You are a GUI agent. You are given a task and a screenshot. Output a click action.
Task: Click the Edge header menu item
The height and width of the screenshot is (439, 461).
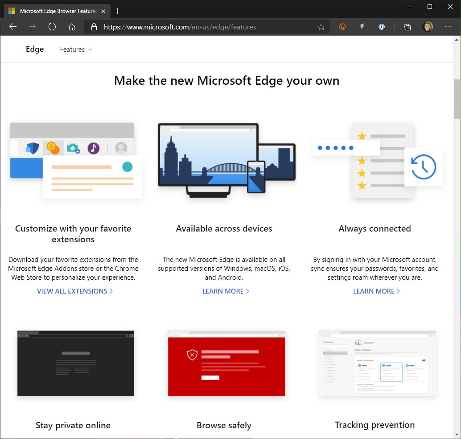(34, 49)
